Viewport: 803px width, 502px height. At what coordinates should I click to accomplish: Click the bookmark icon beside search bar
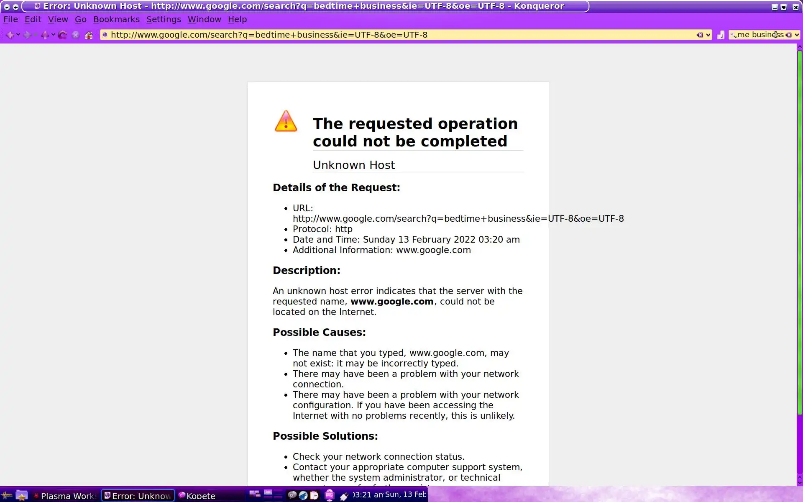click(721, 35)
